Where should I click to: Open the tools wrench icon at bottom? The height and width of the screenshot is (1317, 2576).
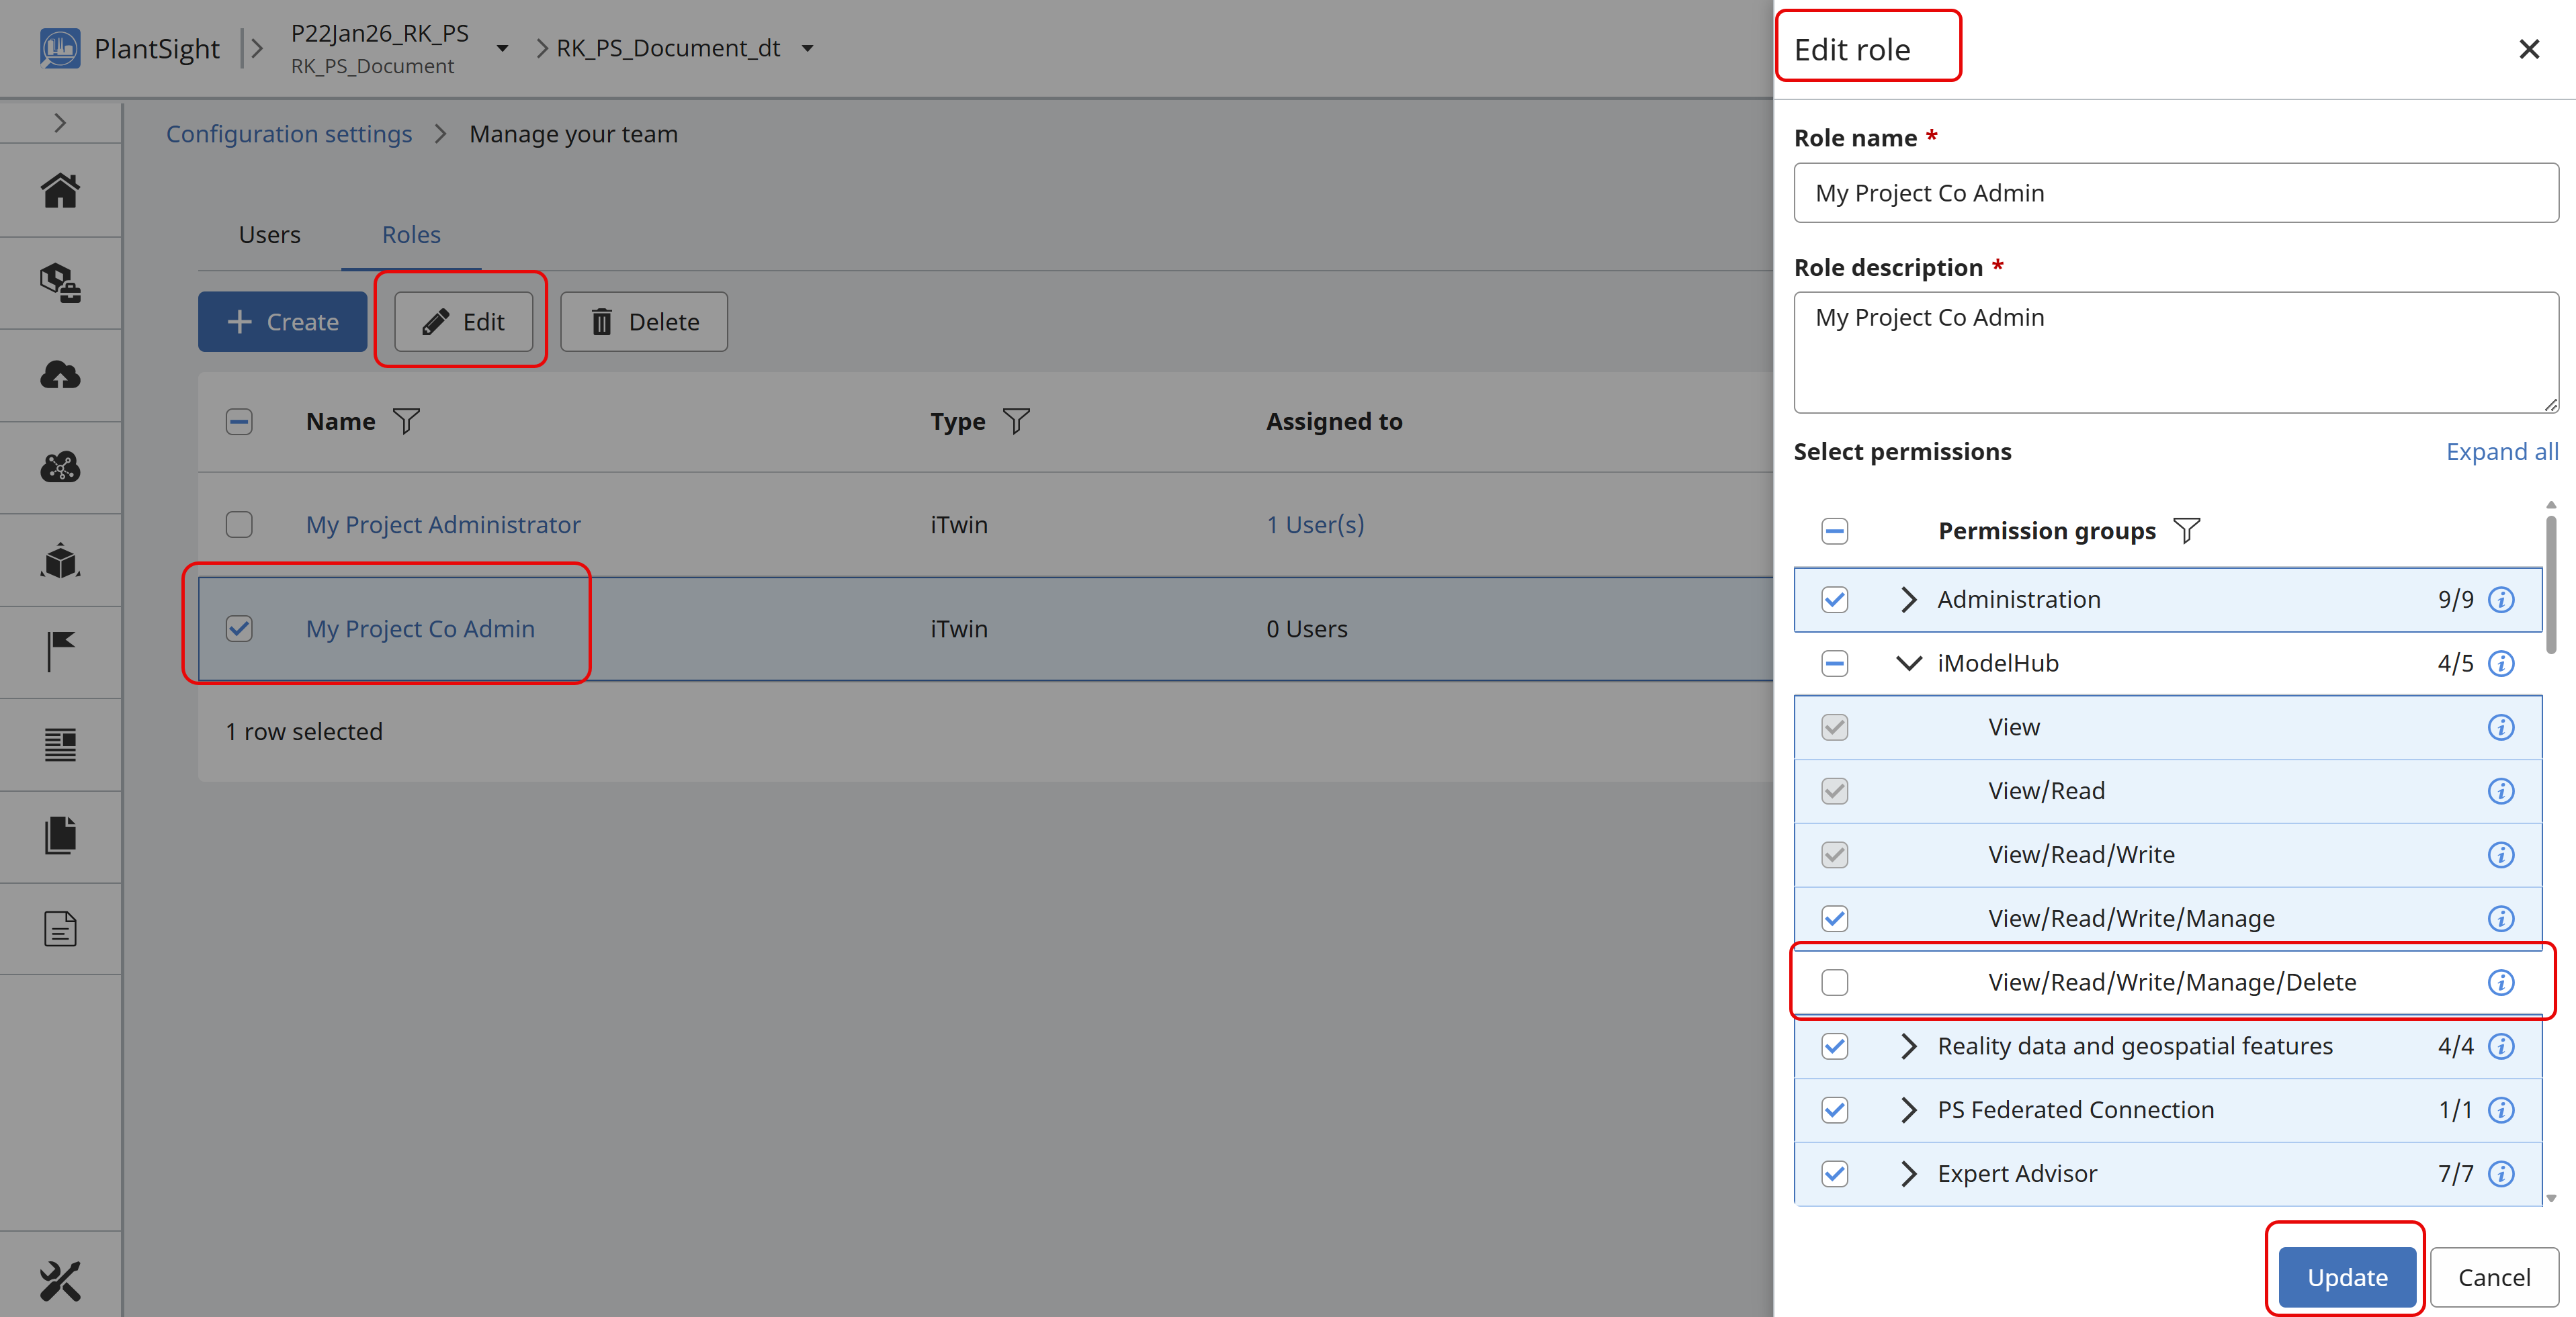[x=60, y=1280]
